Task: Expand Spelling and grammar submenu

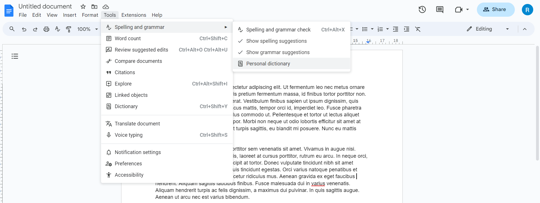Action: pyautogui.click(x=167, y=27)
